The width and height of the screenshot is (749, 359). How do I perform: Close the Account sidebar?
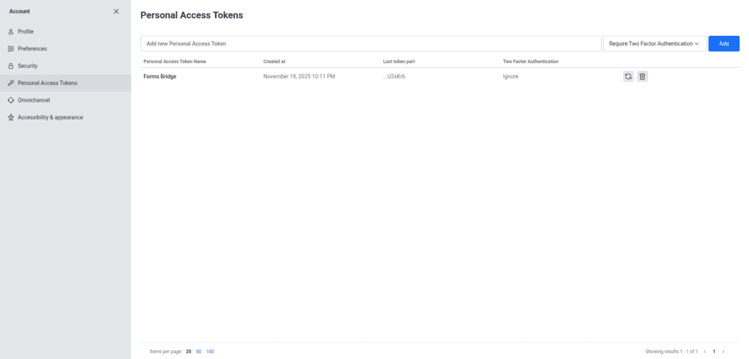click(116, 12)
